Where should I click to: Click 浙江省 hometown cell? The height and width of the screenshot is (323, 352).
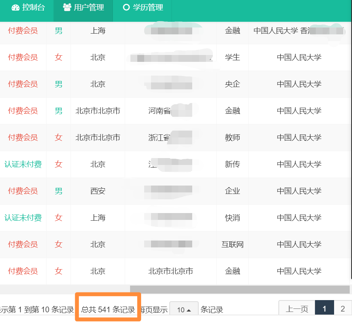point(159,137)
